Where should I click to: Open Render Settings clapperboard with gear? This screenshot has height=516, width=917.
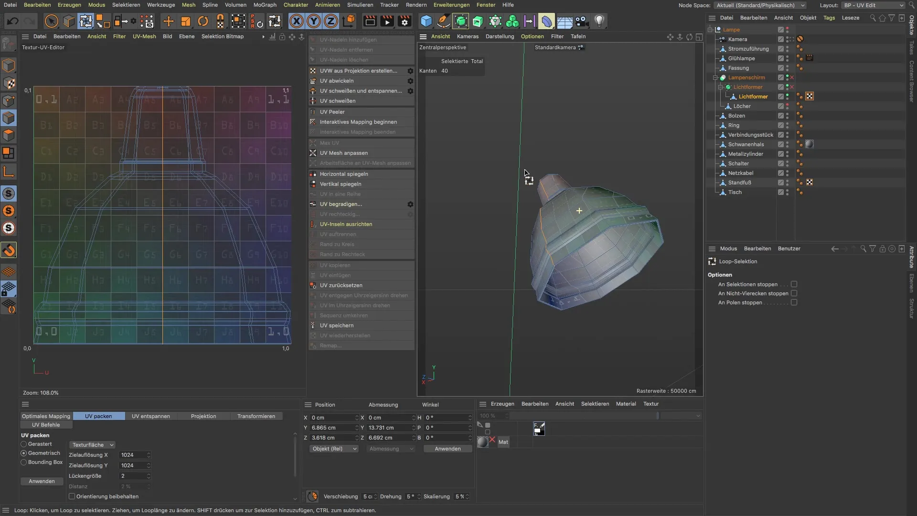(405, 21)
